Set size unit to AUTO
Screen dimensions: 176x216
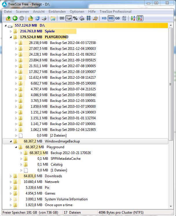pos(124,18)
